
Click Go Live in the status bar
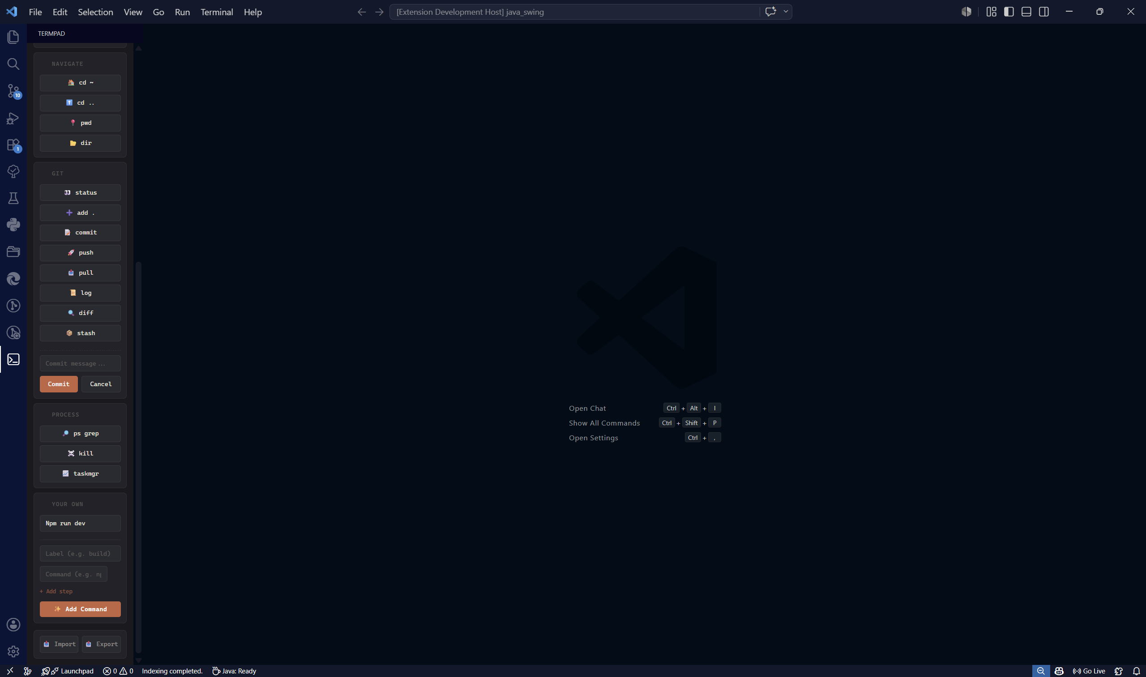1089,671
